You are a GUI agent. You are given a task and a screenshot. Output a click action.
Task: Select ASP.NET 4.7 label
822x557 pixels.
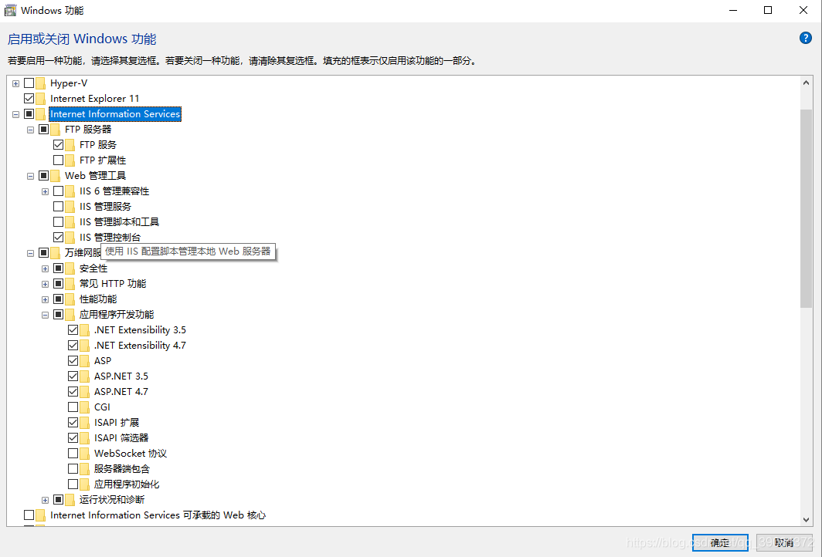tap(121, 392)
